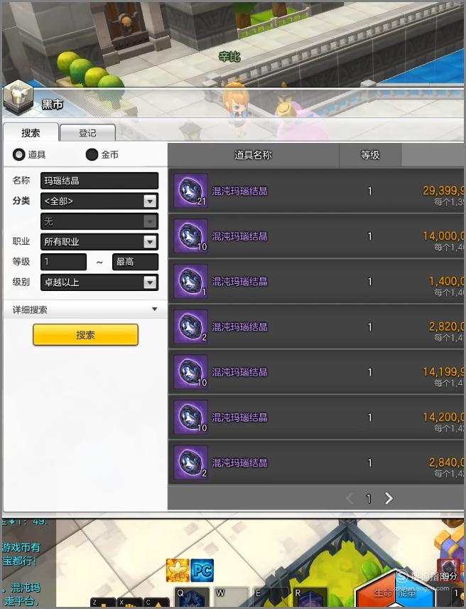
Task: Click the crystal icon with quantity 21
Action: (x=190, y=191)
